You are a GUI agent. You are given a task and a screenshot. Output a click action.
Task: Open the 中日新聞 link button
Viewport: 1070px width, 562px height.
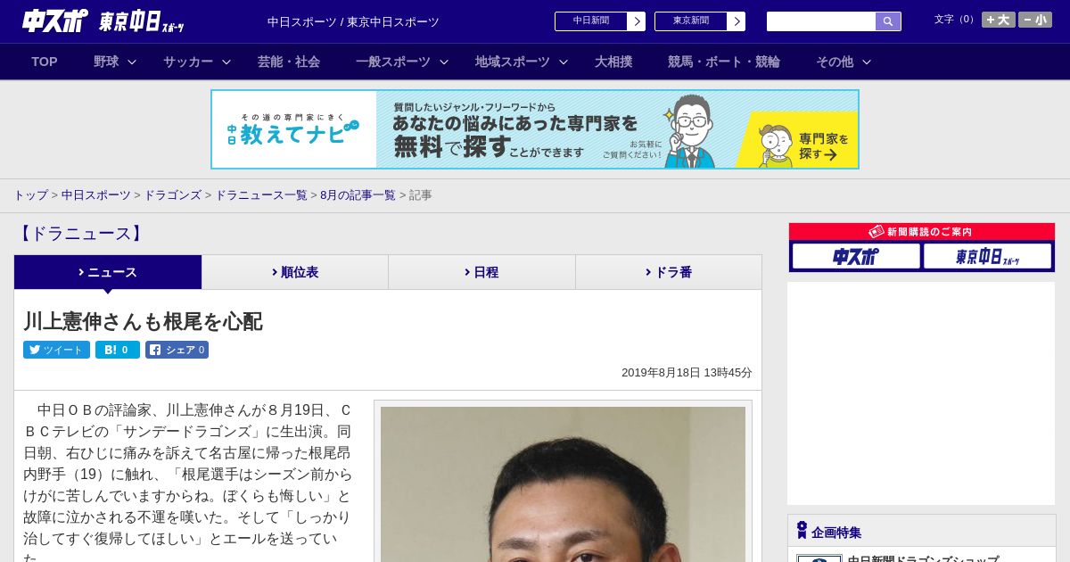click(x=590, y=21)
